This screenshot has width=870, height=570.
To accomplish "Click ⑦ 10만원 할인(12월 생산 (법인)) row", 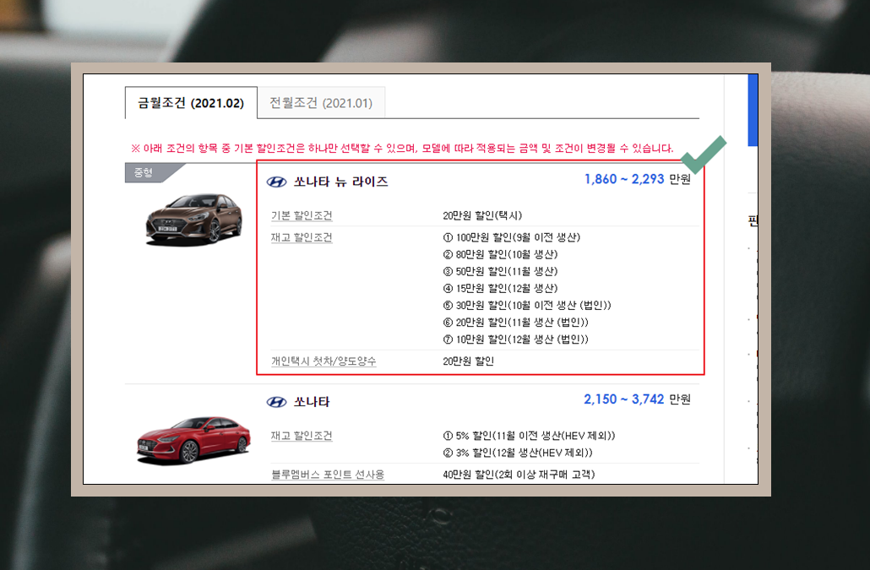I will pos(515,339).
